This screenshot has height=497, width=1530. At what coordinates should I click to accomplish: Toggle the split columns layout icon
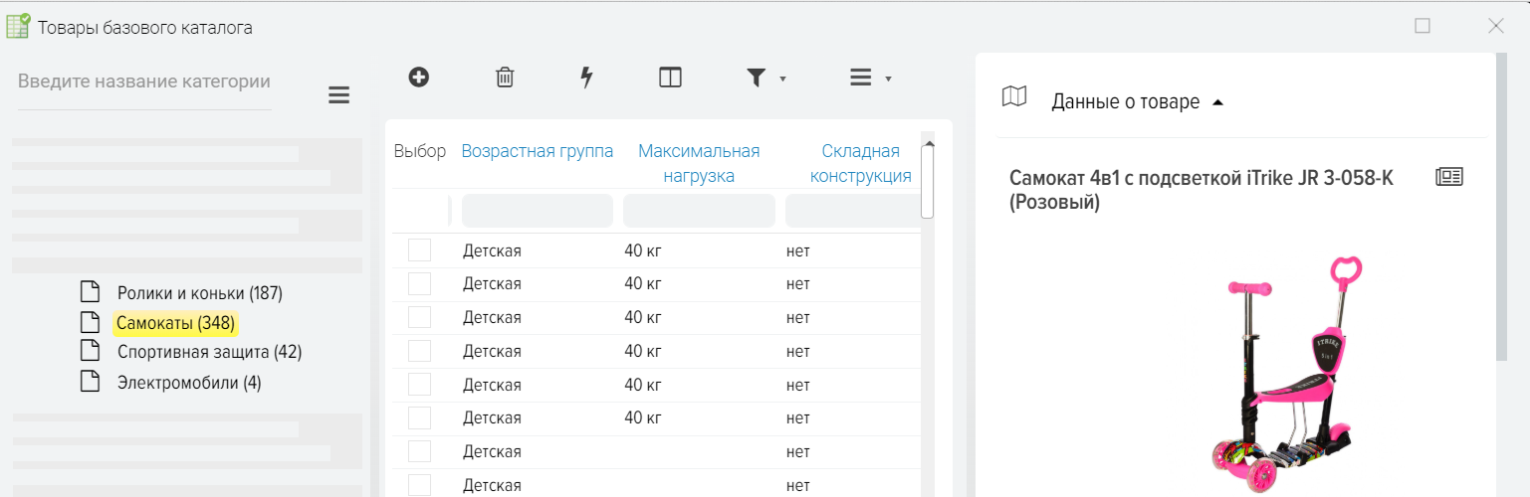[670, 78]
